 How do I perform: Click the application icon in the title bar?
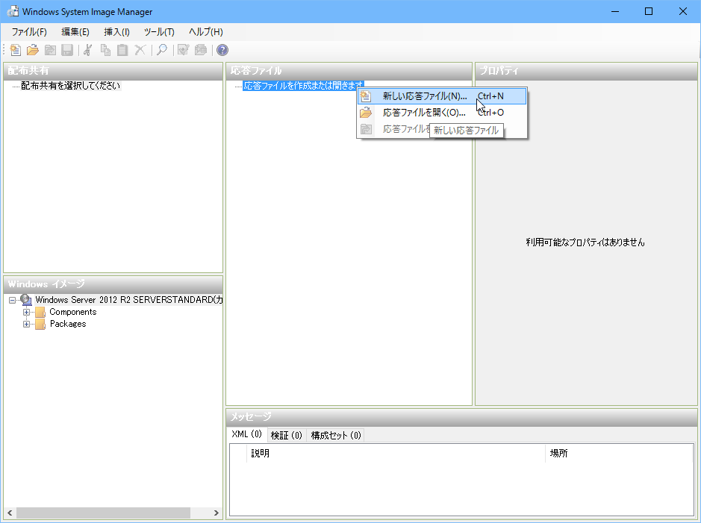coord(13,12)
